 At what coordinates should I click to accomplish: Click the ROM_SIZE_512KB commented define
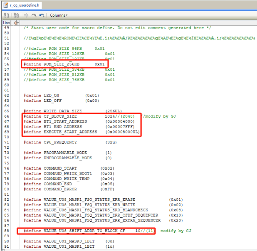[69, 74]
